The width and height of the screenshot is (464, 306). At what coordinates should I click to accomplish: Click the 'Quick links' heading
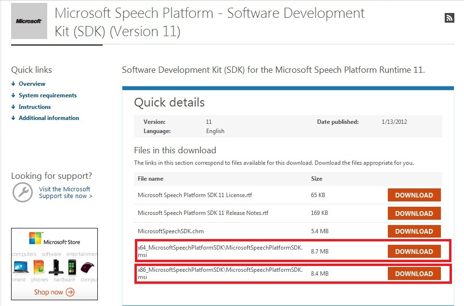[x=32, y=70]
